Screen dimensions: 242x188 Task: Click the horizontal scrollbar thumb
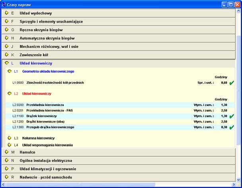tap(80, 184)
